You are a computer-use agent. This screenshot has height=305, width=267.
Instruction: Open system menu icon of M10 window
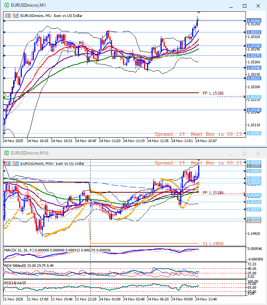[6, 153]
